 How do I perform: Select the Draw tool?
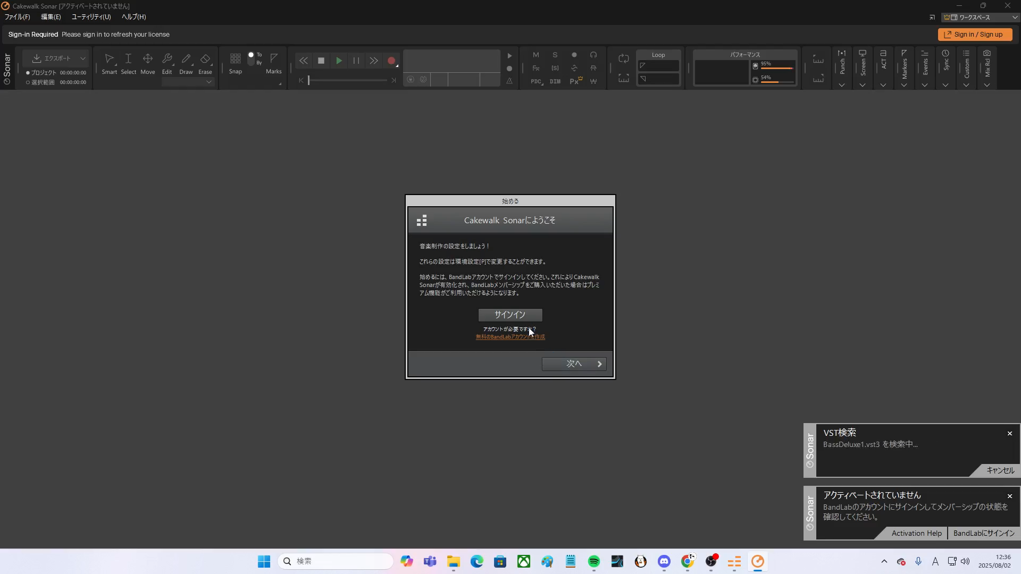click(x=186, y=63)
